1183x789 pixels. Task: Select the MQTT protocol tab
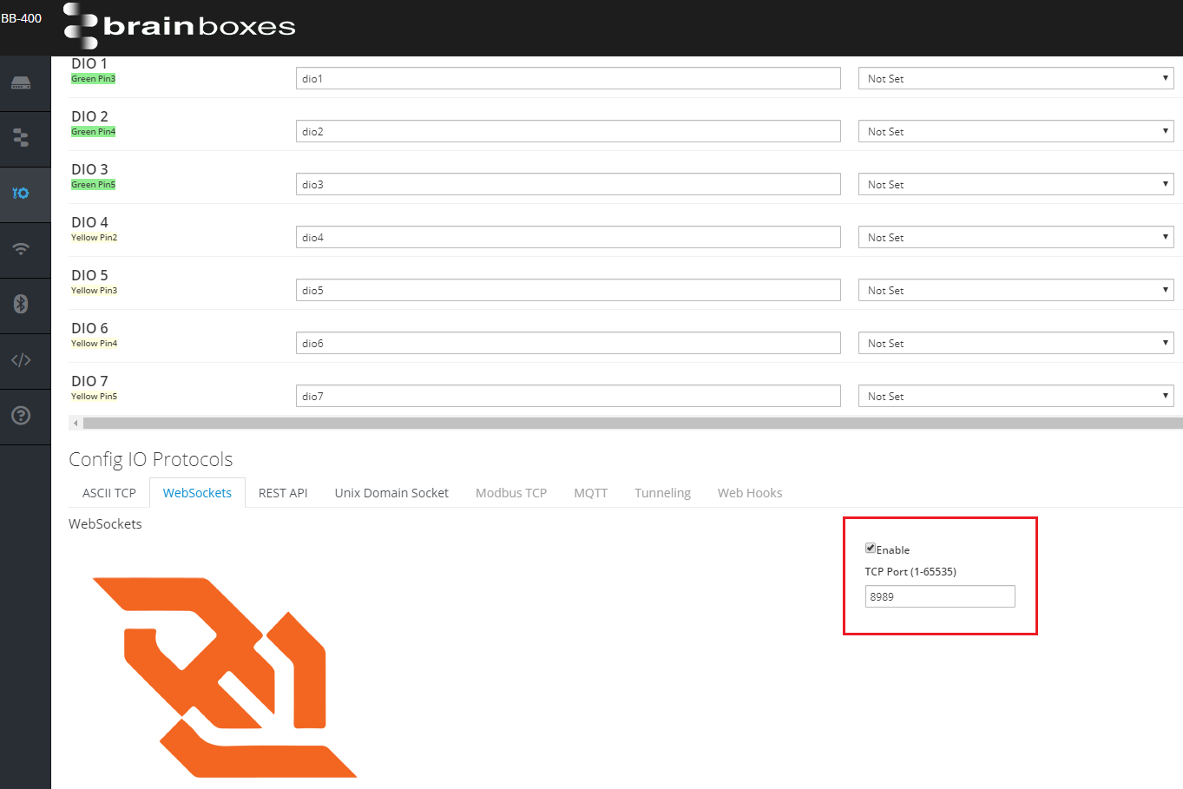click(590, 493)
